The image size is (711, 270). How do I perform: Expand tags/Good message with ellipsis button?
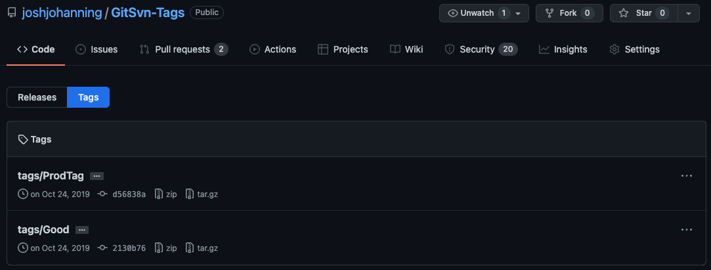(x=82, y=230)
